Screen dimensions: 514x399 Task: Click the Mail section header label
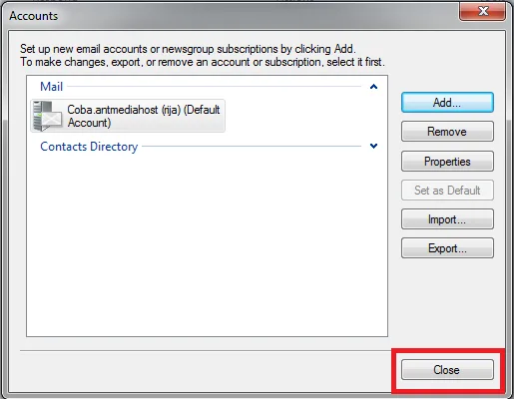point(51,87)
